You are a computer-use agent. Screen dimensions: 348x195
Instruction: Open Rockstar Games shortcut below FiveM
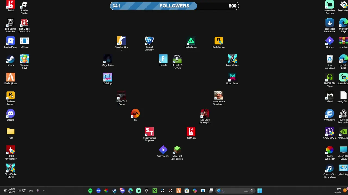[x=11, y=98]
